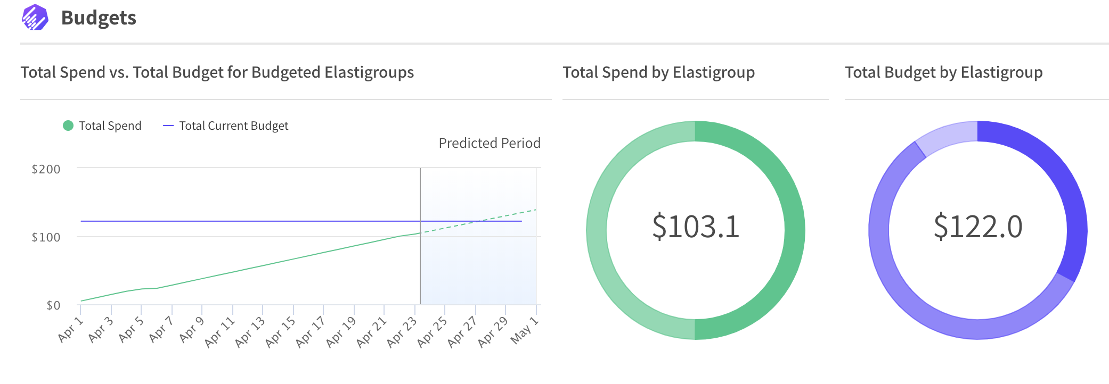
Task: Click the dark green spend donut segment
Action: click(793, 230)
